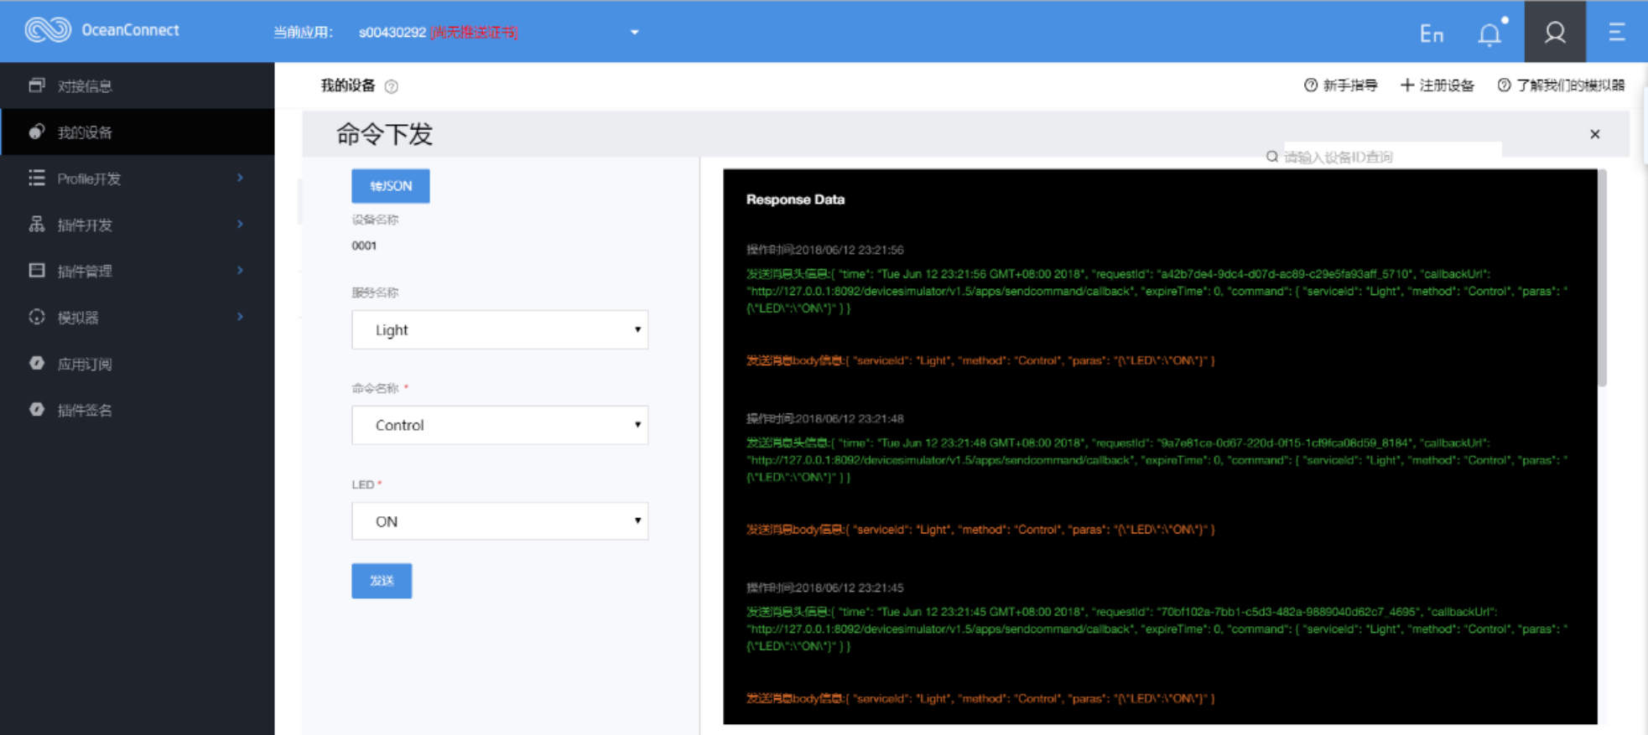The height and width of the screenshot is (735, 1648).
Task: Click the OceanConnect logo icon
Action: (x=48, y=30)
